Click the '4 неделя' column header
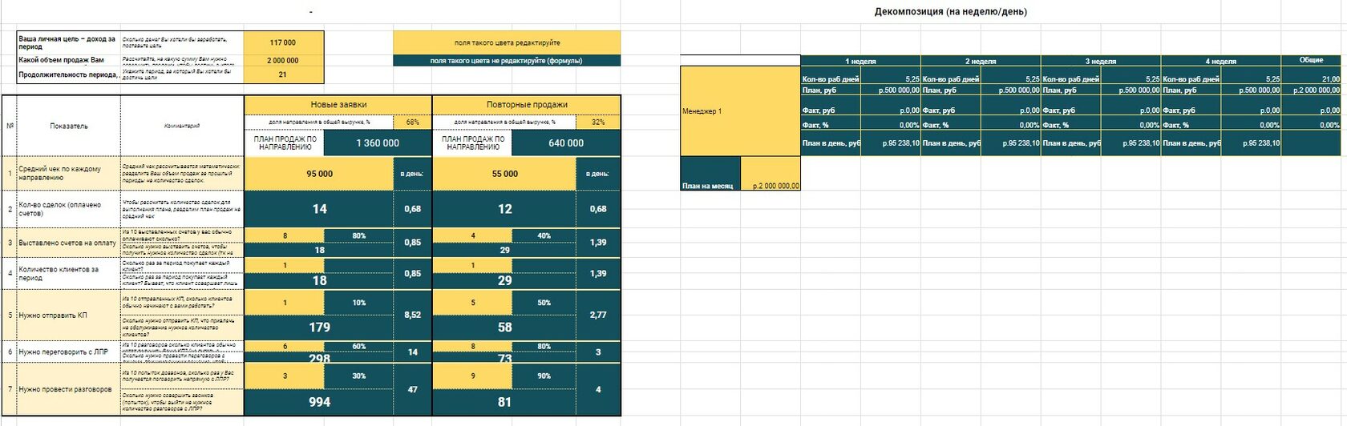 [1220, 61]
